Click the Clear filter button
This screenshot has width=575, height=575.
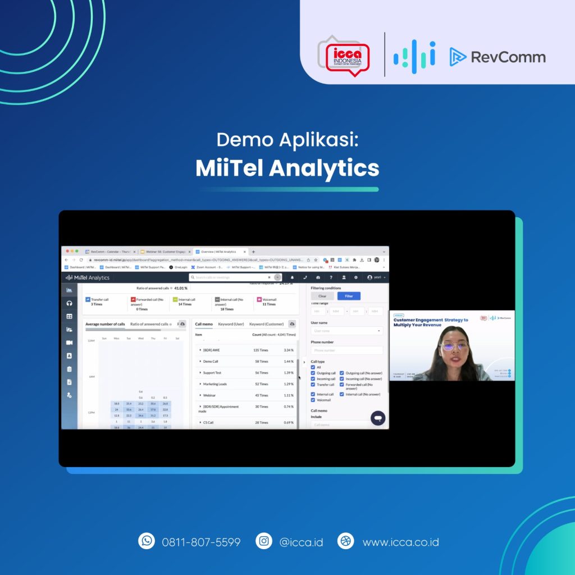click(322, 296)
